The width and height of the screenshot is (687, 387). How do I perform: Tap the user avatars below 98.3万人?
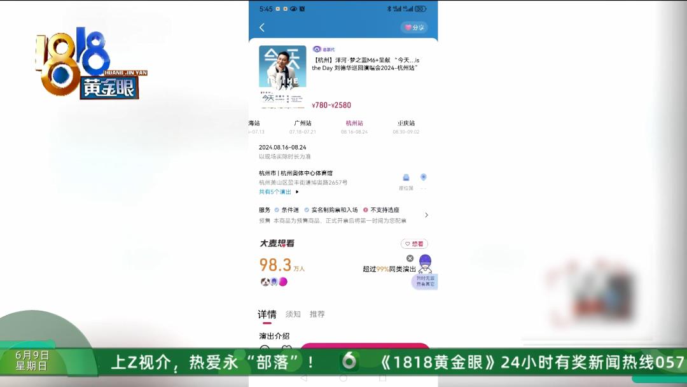click(x=274, y=282)
